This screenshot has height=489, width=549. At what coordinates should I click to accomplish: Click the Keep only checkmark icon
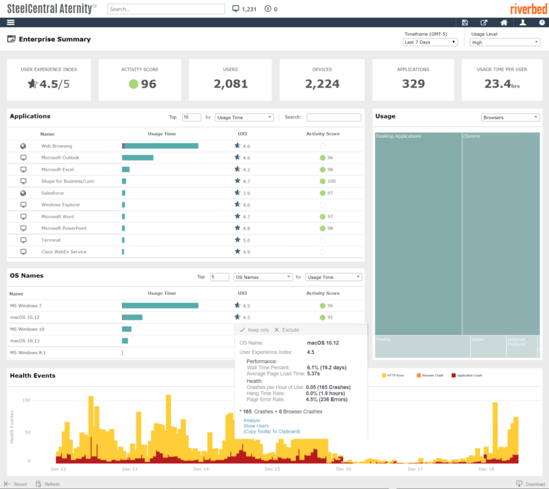(242, 330)
